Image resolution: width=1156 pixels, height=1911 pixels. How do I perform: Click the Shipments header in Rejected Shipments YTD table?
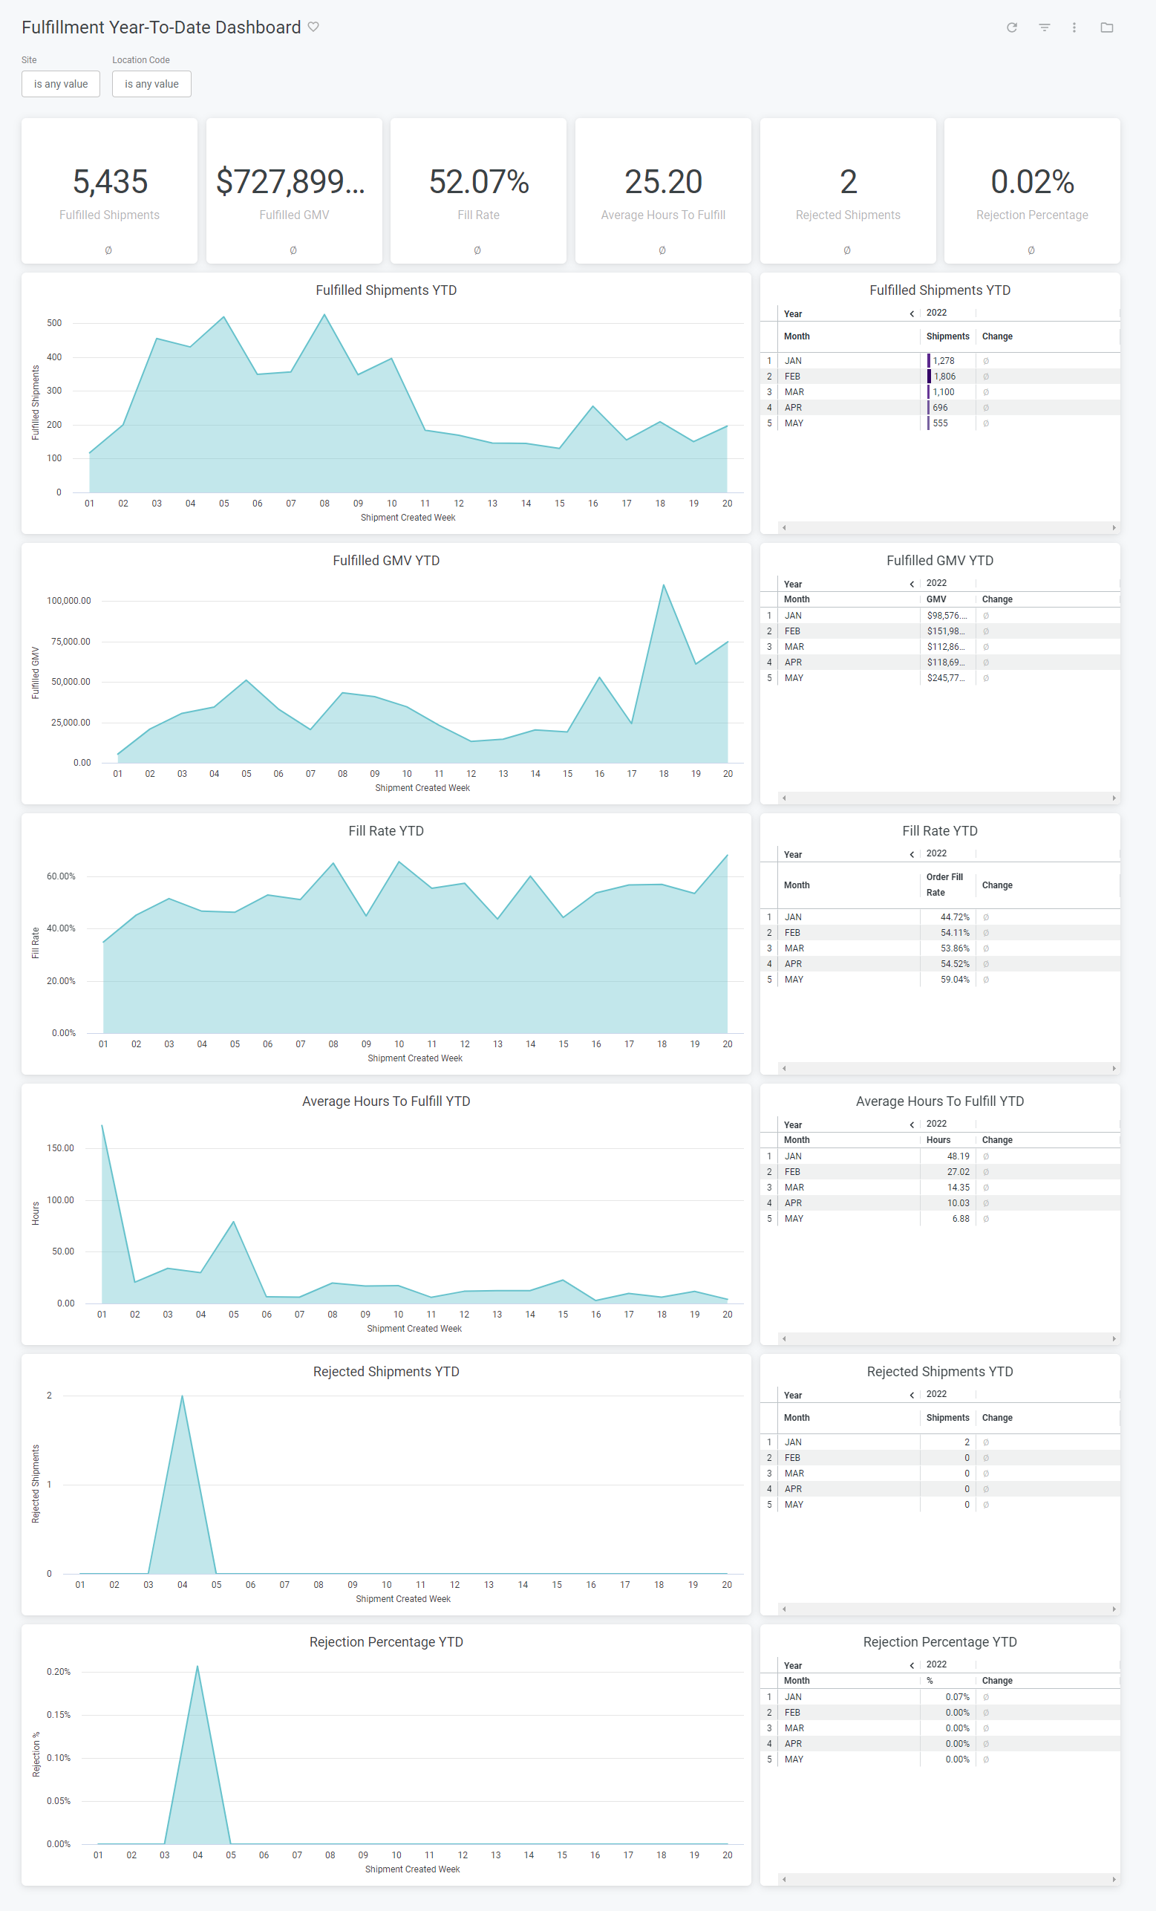click(x=947, y=1418)
